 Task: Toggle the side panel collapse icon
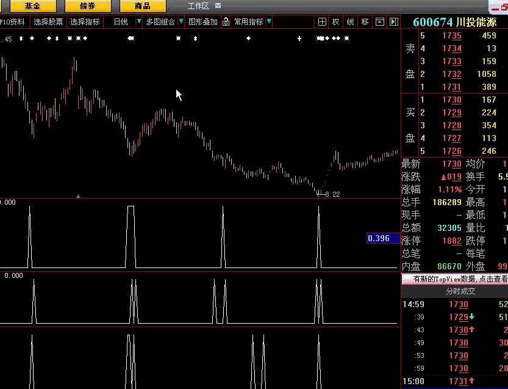point(393,22)
